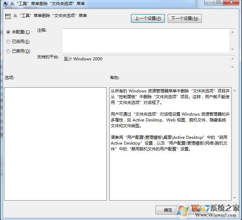Maximize the dialog window

tap(218, 2)
